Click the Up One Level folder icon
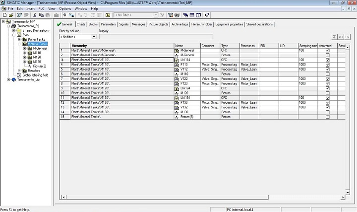Viewport: 357px width, 212px height. tap(108, 15)
